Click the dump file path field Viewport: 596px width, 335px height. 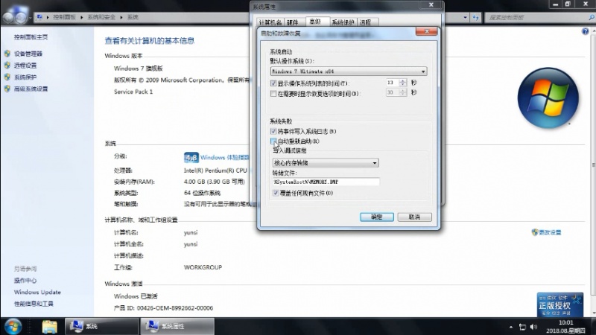tap(326, 182)
